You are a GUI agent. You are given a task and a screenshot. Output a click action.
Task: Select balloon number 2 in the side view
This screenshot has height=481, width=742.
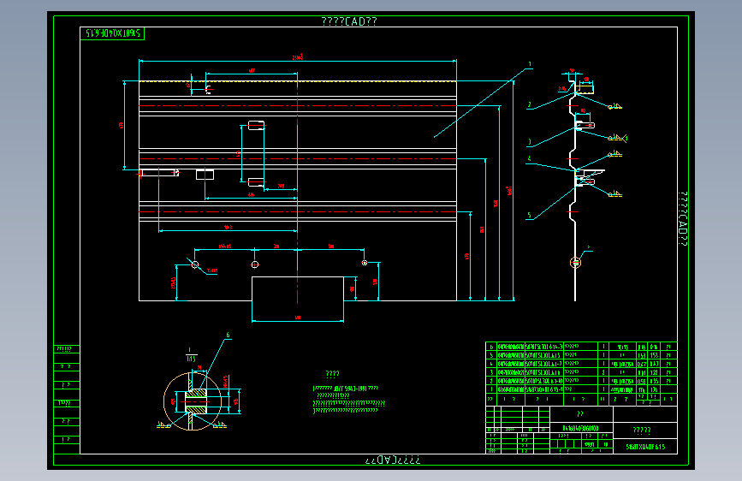[x=529, y=104]
